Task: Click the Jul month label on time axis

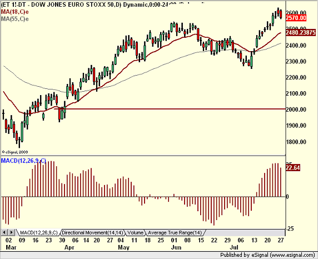Action: (234, 247)
